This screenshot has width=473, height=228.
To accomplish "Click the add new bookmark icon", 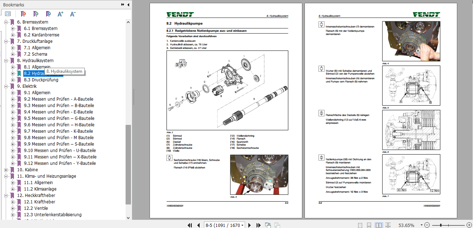I will pos(35,14).
